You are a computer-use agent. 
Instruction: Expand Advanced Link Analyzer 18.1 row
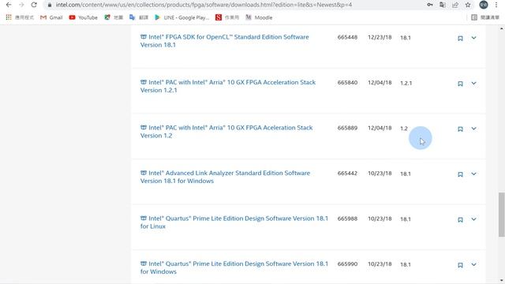473,174
